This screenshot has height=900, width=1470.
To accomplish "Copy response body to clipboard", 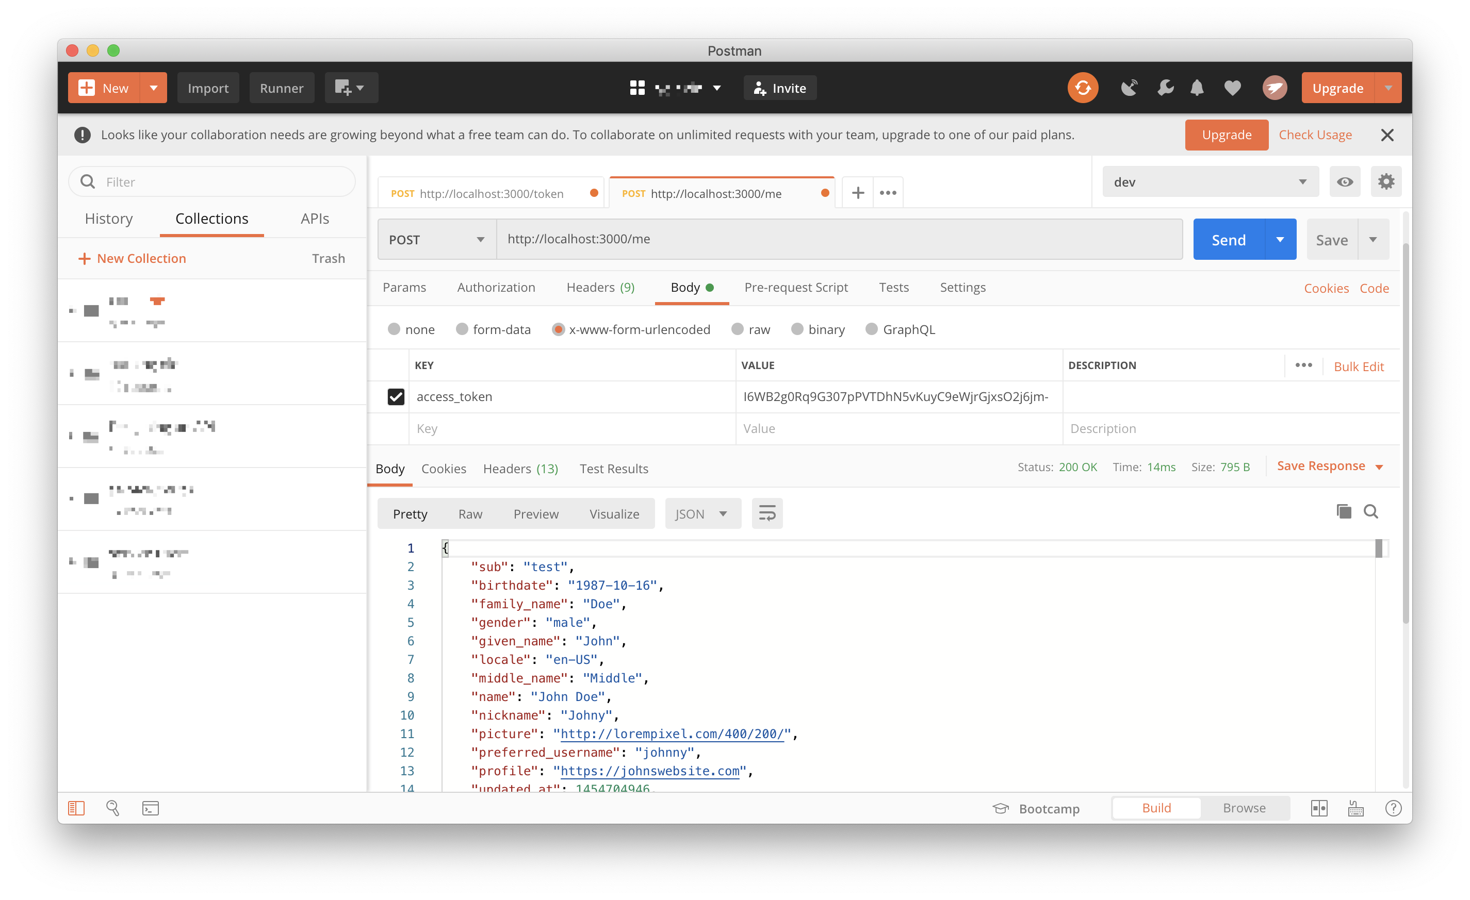I will coord(1344,511).
